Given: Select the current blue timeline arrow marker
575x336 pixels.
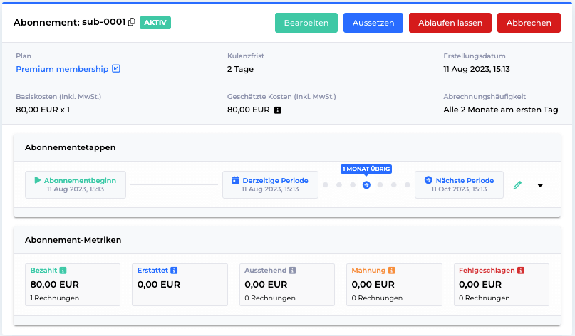Looking at the screenshot, I should point(366,185).
